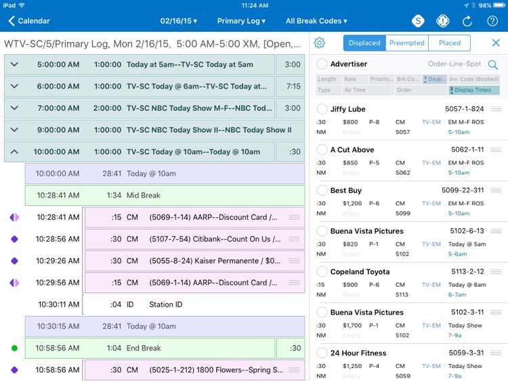
Task: Tap the exclamation alert icon in header
Action: pyautogui.click(x=442, y=21)
